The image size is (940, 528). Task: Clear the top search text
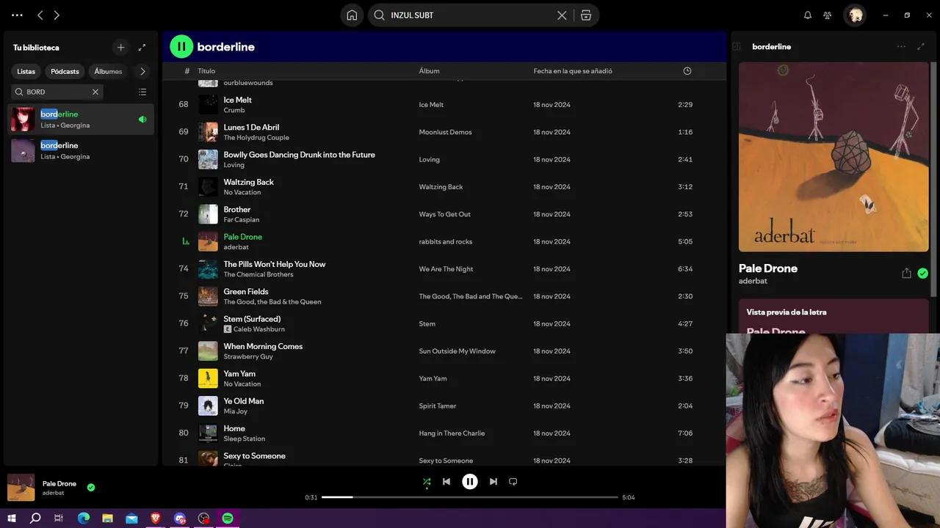(562, 15)
